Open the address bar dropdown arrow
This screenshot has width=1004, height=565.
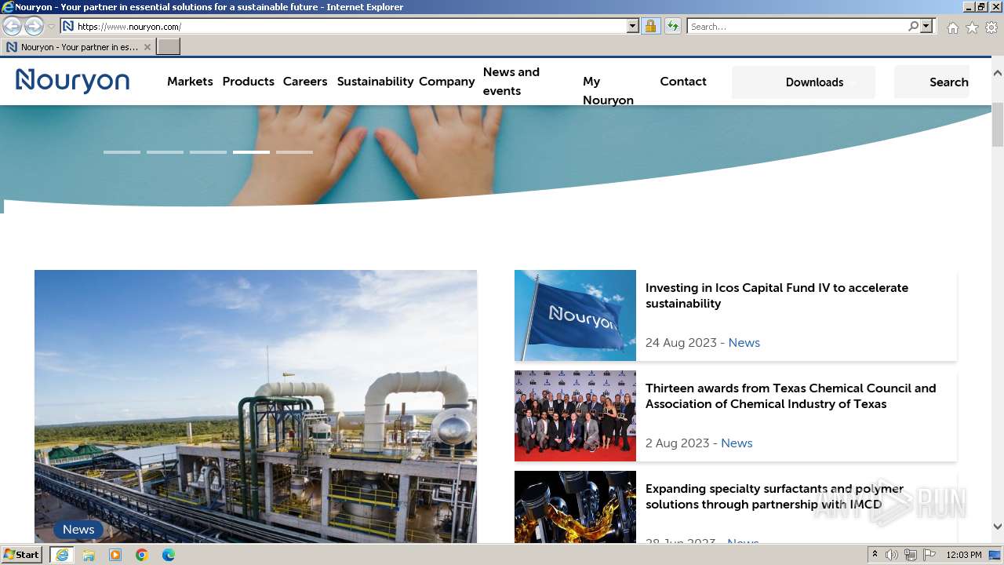click(x=633, y=26)
